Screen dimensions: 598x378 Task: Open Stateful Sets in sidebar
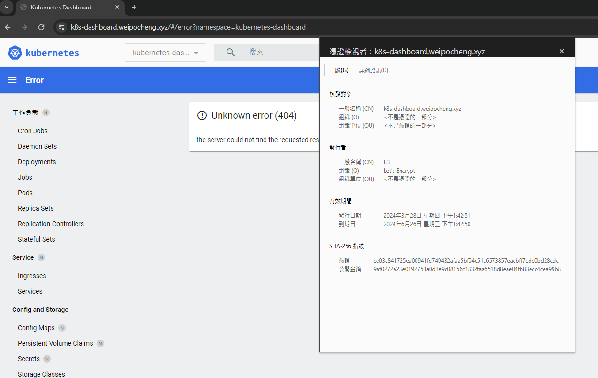coord(36,239)
